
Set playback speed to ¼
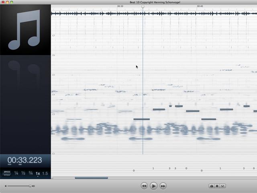(16, 173)
